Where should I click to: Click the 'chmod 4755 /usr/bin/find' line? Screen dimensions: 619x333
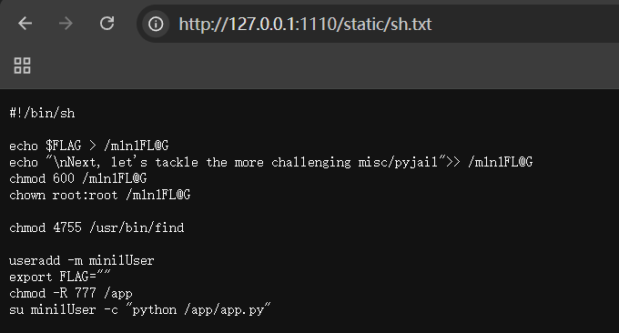point(96,227)
